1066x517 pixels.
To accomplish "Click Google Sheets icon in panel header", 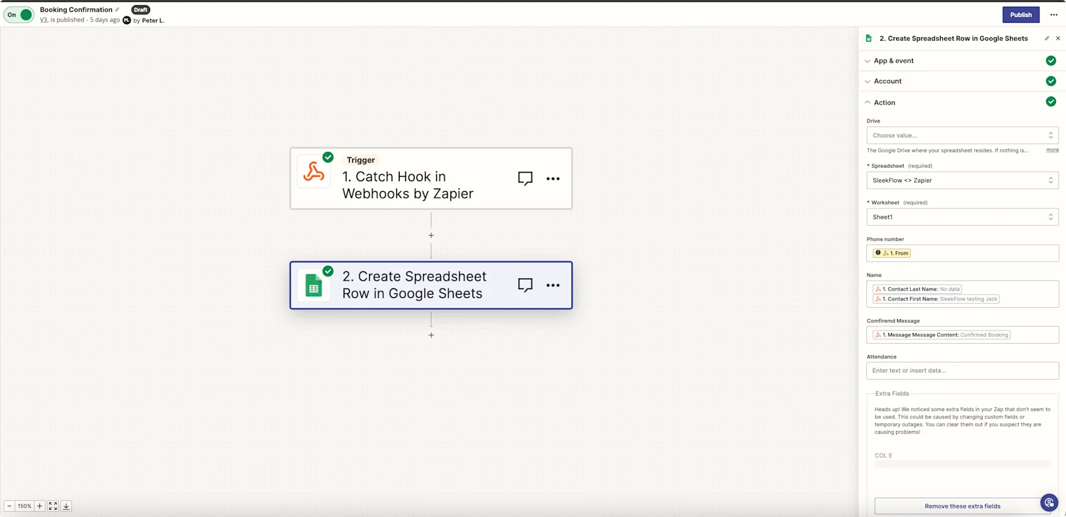I will point(868,39).
